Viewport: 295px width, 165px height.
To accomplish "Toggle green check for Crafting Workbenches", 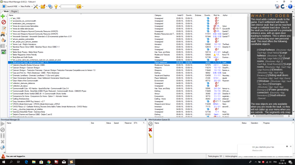I will tap(11, 99).
